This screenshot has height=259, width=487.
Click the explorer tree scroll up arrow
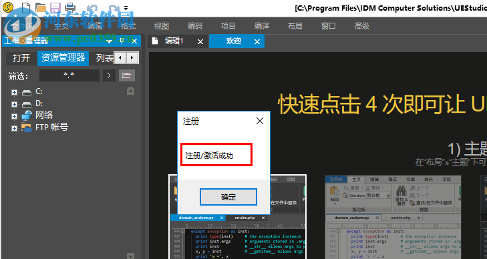tap(130, 91)
